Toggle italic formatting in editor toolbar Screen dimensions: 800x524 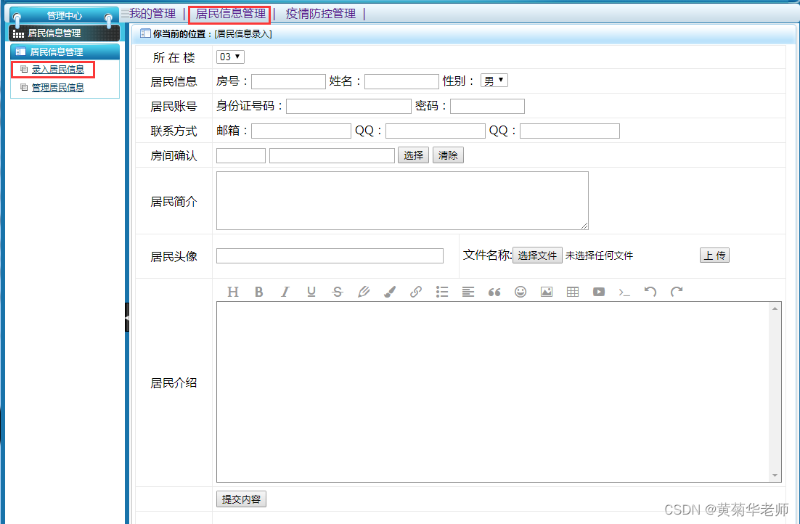pyautogui.click(x=285, y=292)
